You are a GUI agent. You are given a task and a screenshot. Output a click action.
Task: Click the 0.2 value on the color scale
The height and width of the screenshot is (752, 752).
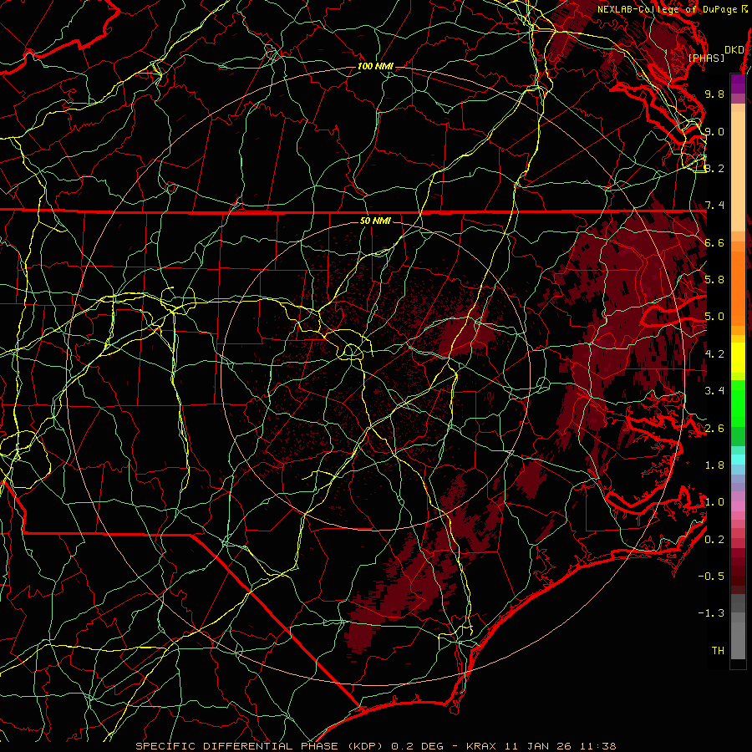(x=714, y=540)
